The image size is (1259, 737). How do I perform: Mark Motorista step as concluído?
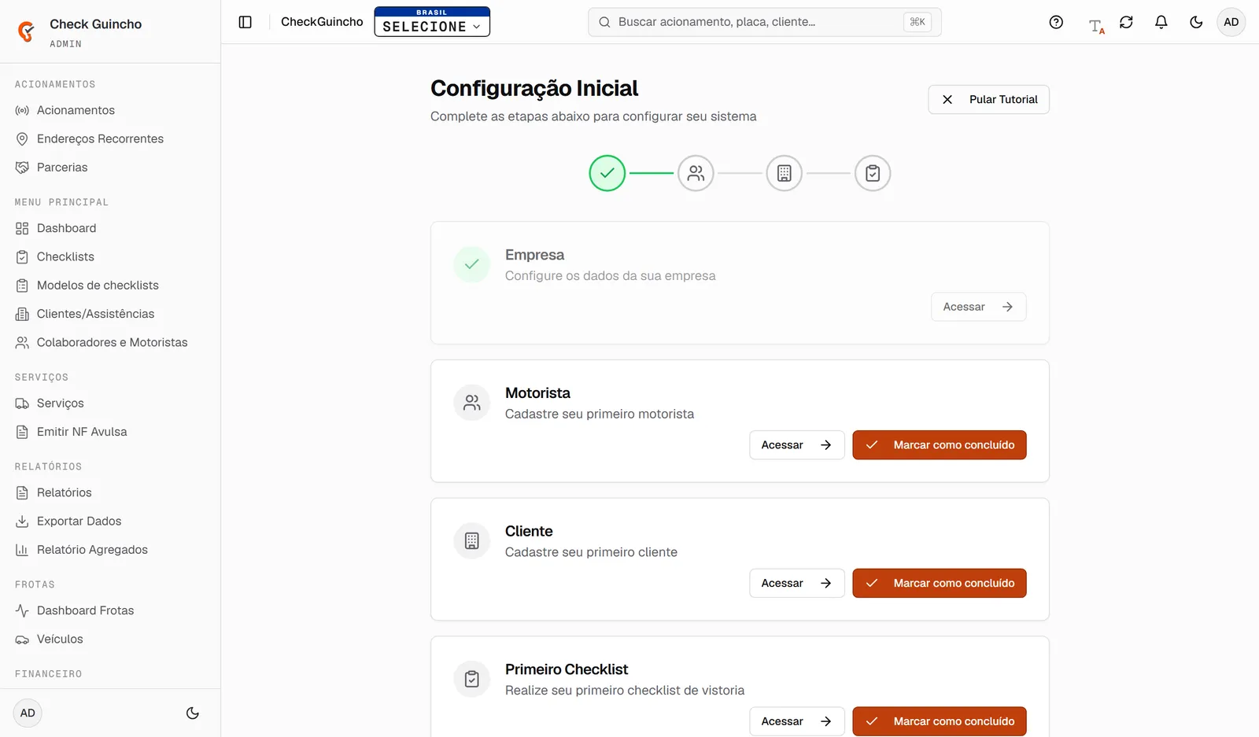click(940, 445)
